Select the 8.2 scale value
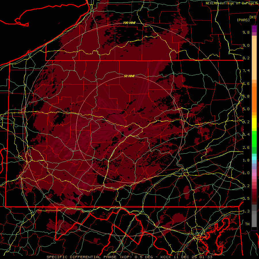This screenshot has width=259, height=259. point(246,58)
